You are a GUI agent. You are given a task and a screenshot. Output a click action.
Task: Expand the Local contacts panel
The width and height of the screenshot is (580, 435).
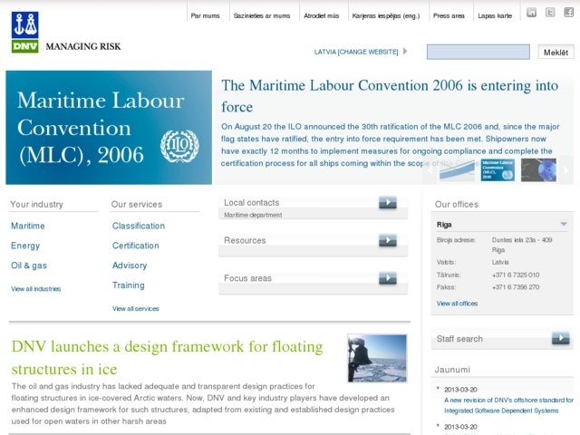tap(313, 208)
